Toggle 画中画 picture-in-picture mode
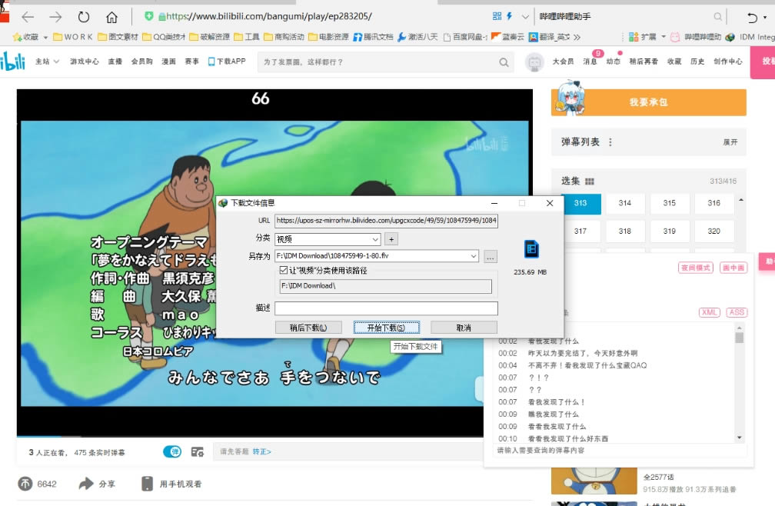The image size is (775, 506). tap(733, 268)
